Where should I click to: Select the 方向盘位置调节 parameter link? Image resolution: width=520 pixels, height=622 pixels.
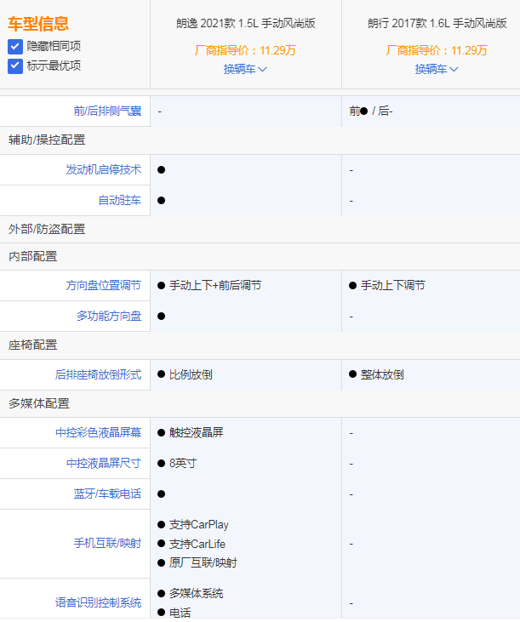tap(104, 285)
